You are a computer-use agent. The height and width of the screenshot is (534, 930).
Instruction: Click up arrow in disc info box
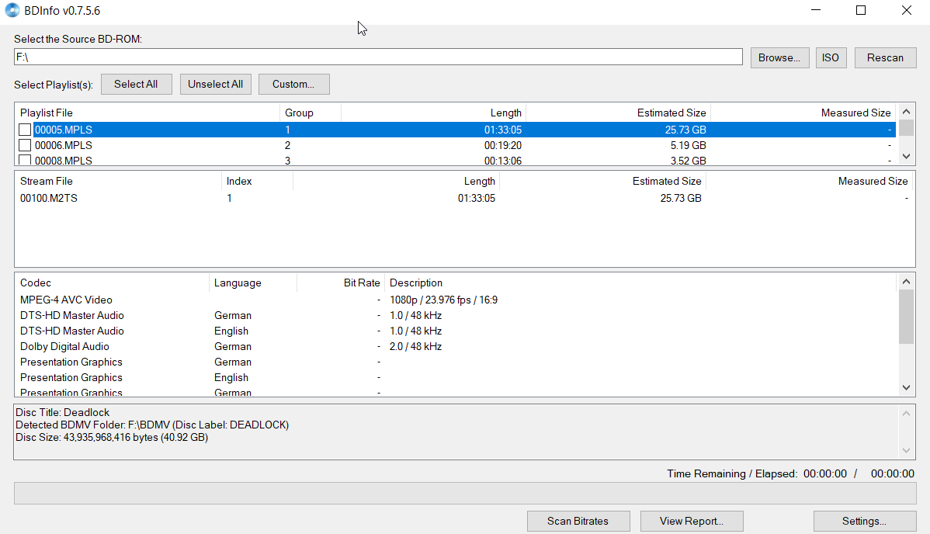coord(906,414)
